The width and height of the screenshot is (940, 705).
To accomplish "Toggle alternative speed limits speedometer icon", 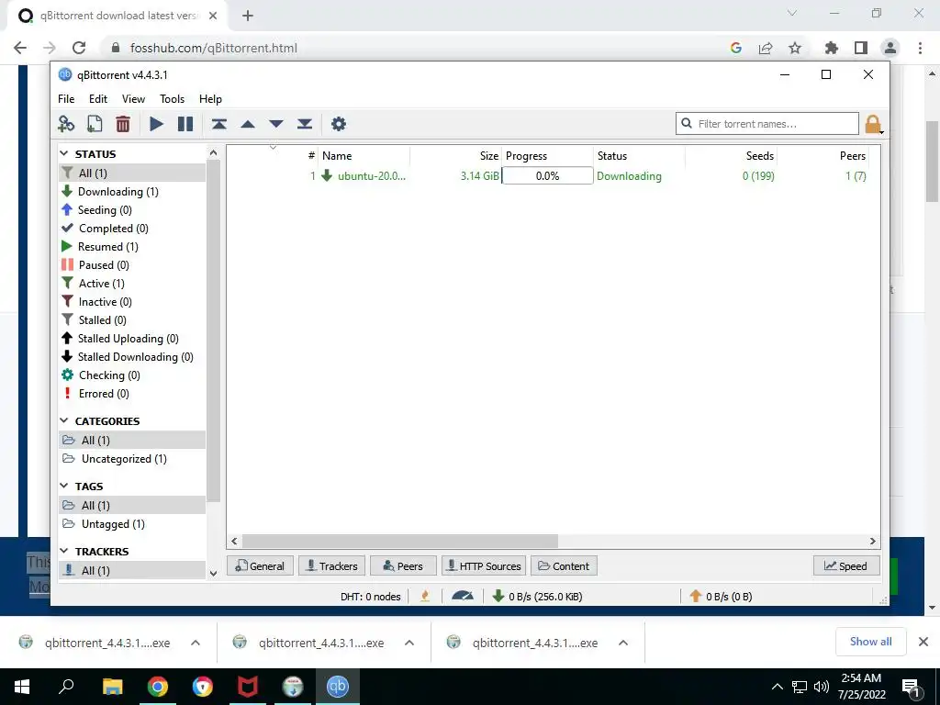I will [463, 596].
